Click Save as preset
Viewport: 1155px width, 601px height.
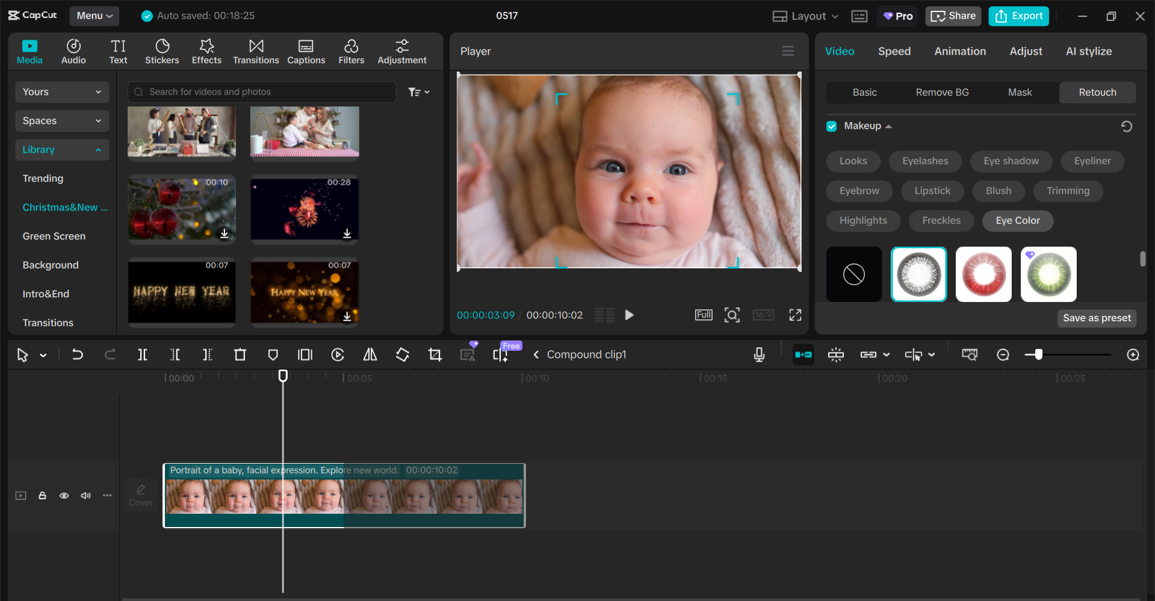1096,318
